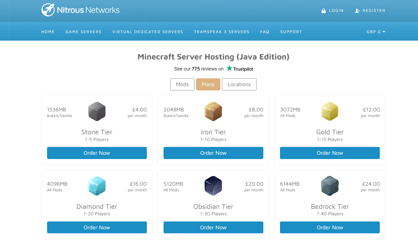The height and width of the screenshot is (243, 418).
Task: Order the Iron Tier plan
Action: (213, 153)
